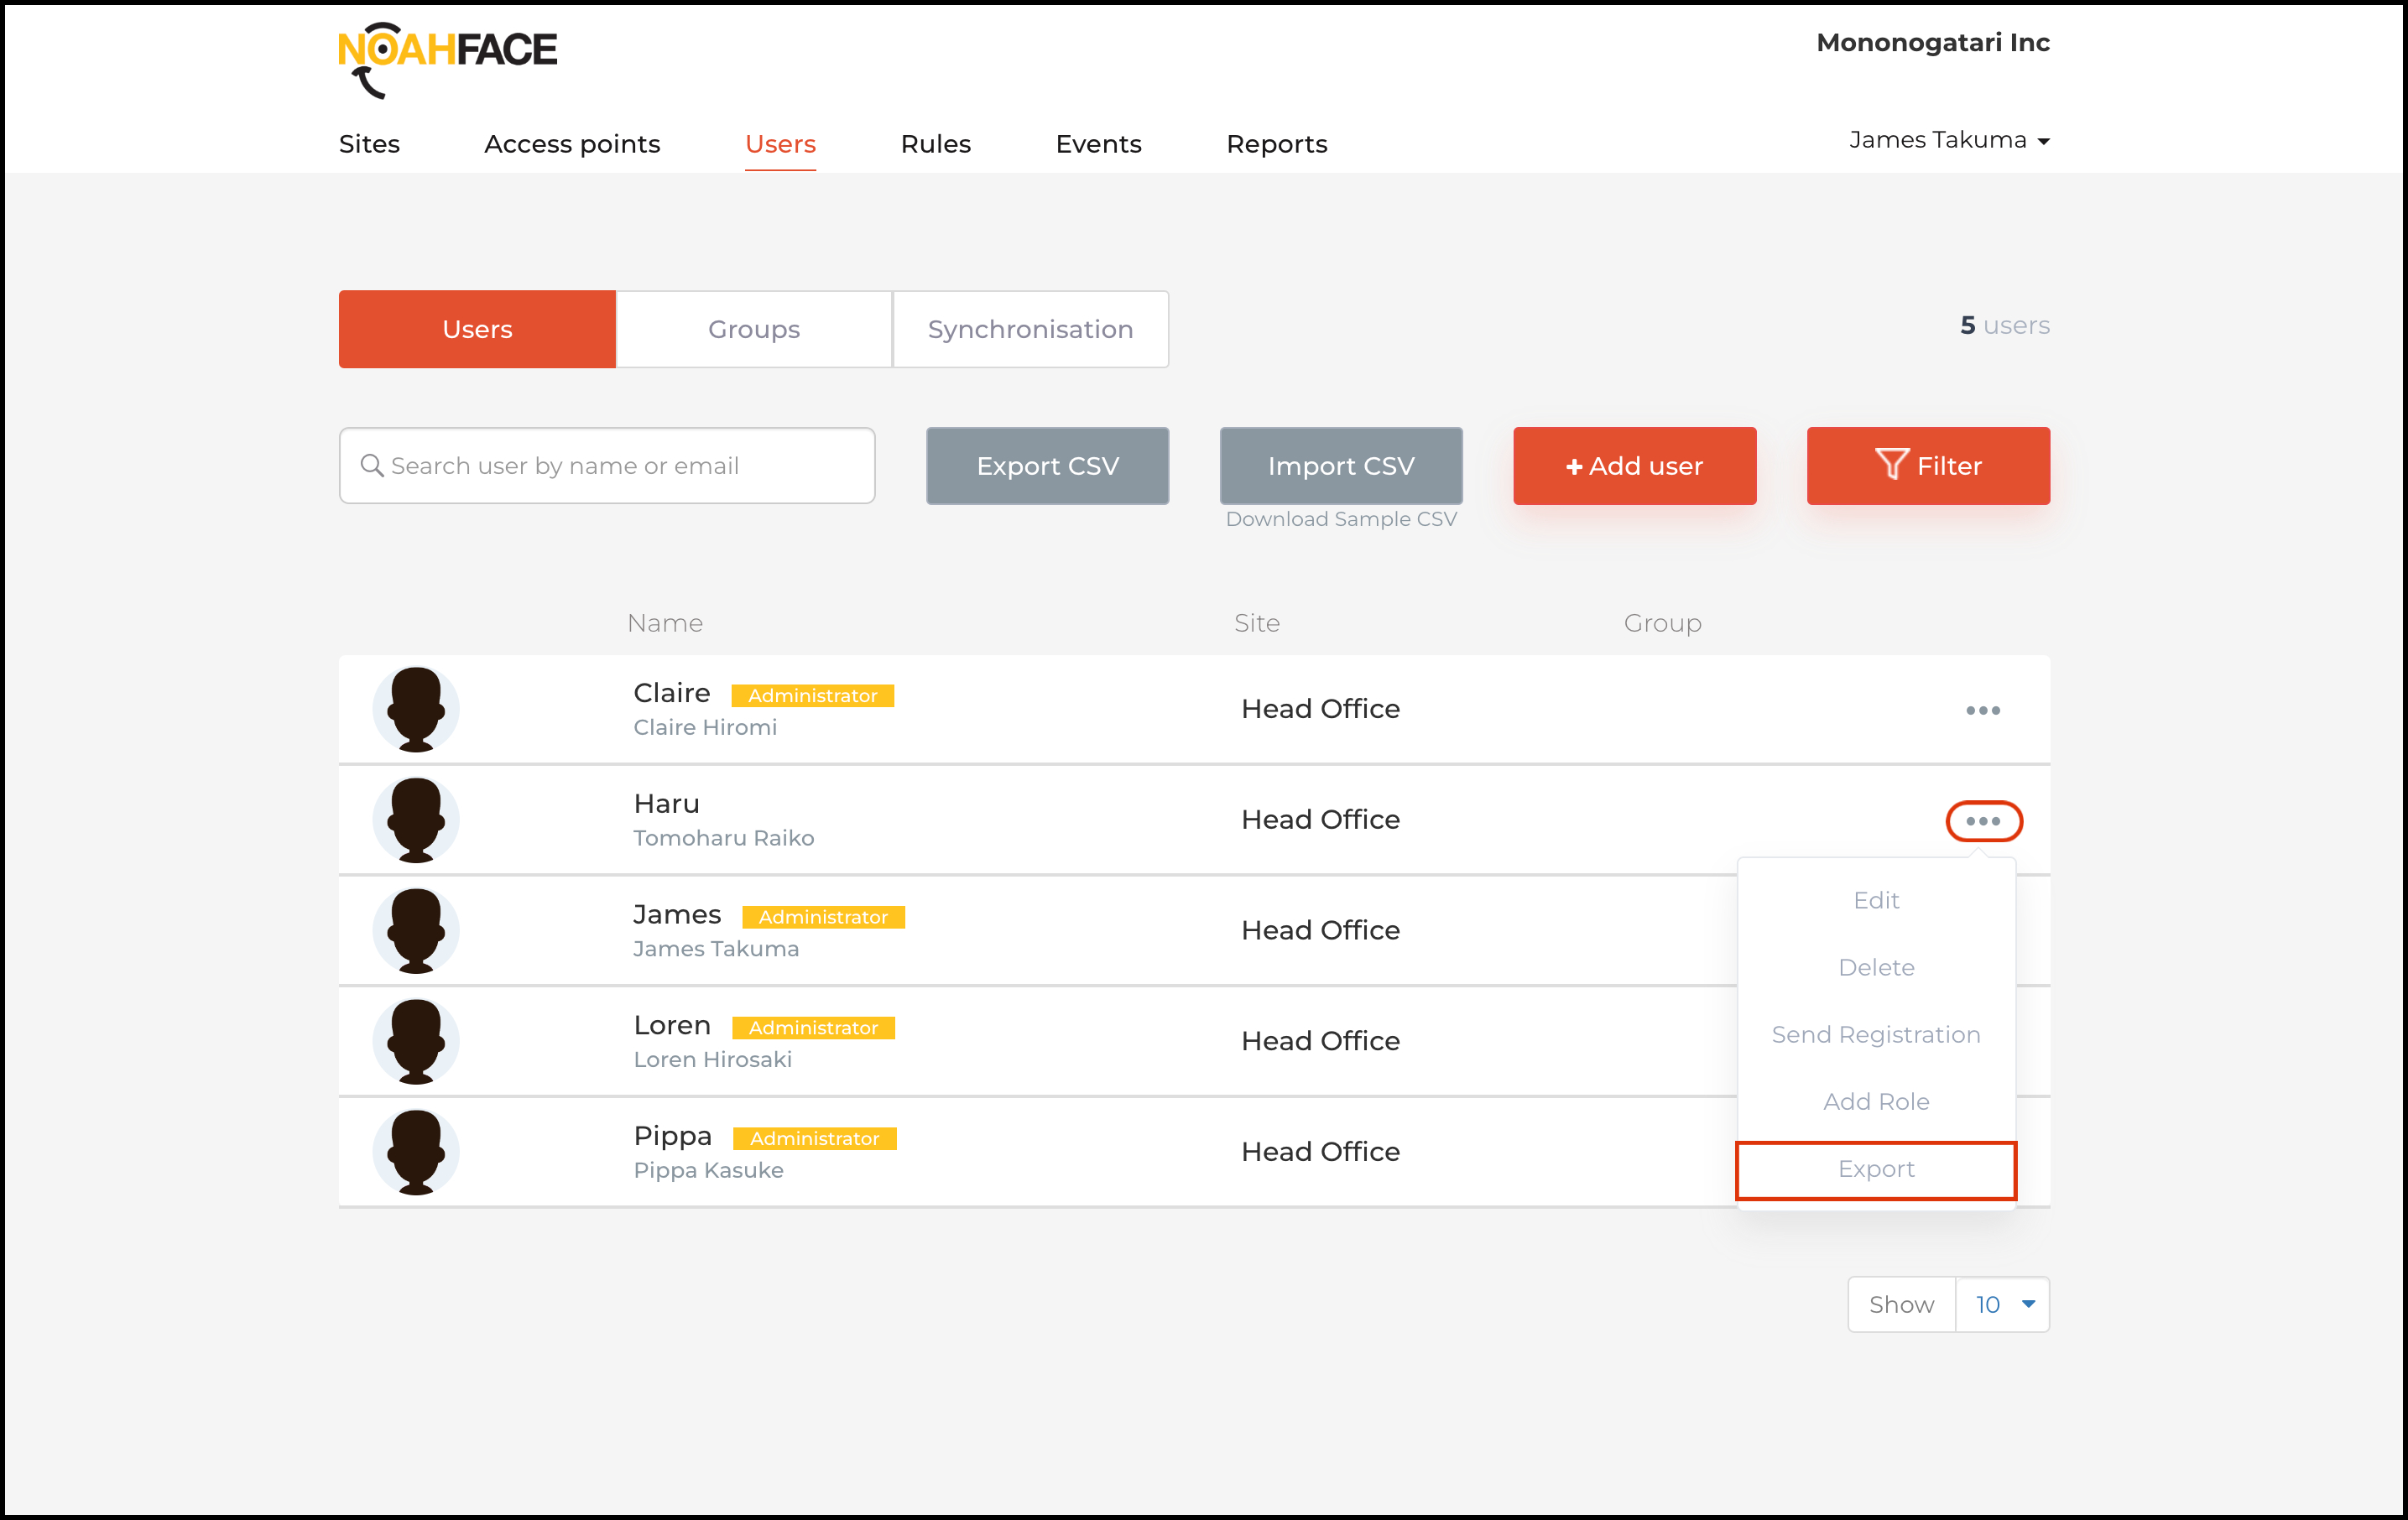Go to the Reports navigation item

pos(1276,144)
